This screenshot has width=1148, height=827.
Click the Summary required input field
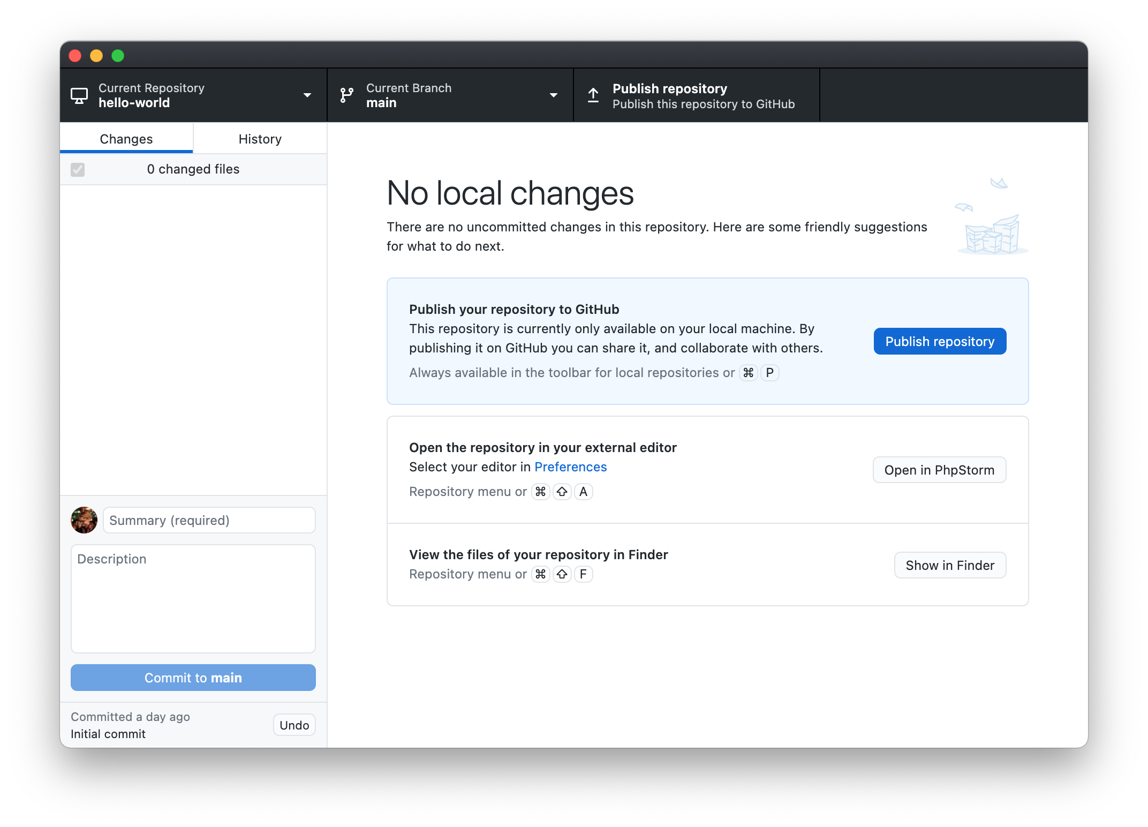209,520
